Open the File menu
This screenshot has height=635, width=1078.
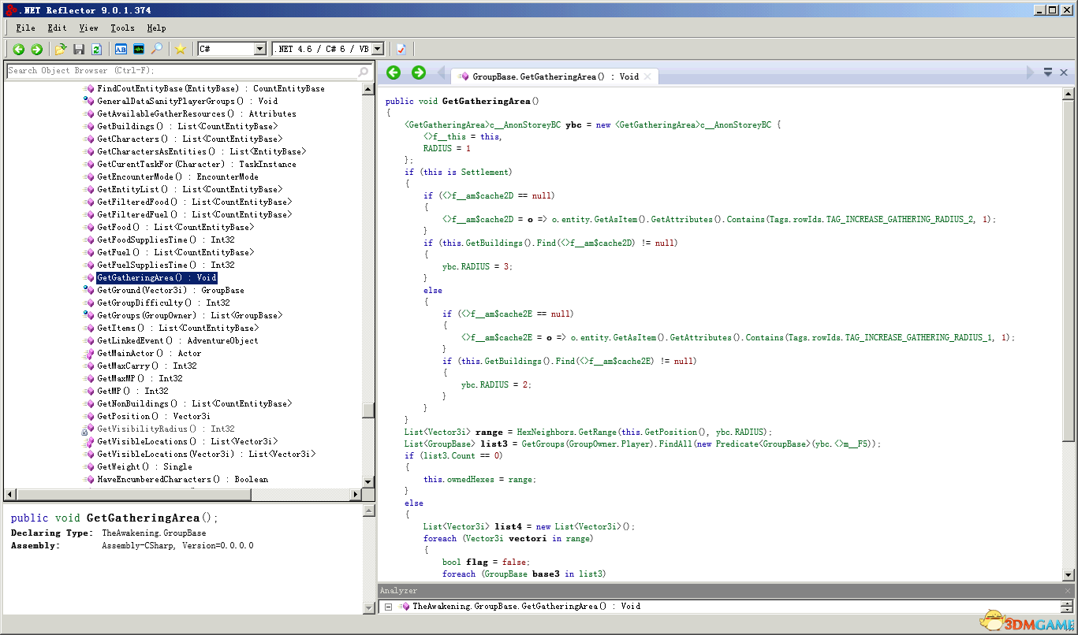[x=25, y=28]
